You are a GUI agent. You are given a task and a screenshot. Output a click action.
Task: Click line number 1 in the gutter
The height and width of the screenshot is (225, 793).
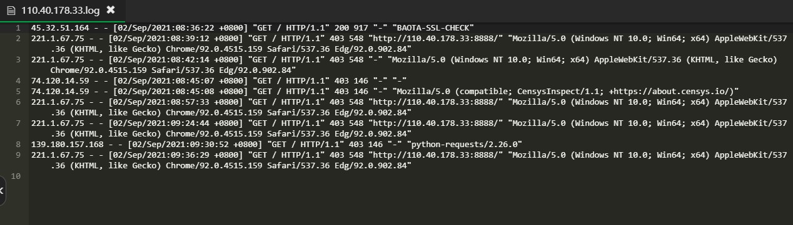point(18,28)
